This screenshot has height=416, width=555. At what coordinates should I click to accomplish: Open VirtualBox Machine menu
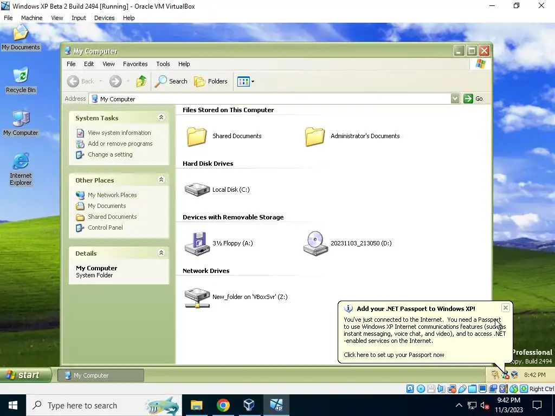[x=32, y=18]
